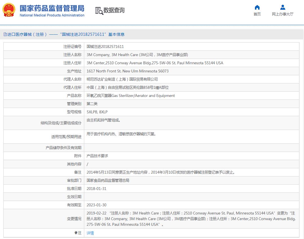
Task: Click registration number value 国械注进20182571611 in table
Action: click(105, 47)
